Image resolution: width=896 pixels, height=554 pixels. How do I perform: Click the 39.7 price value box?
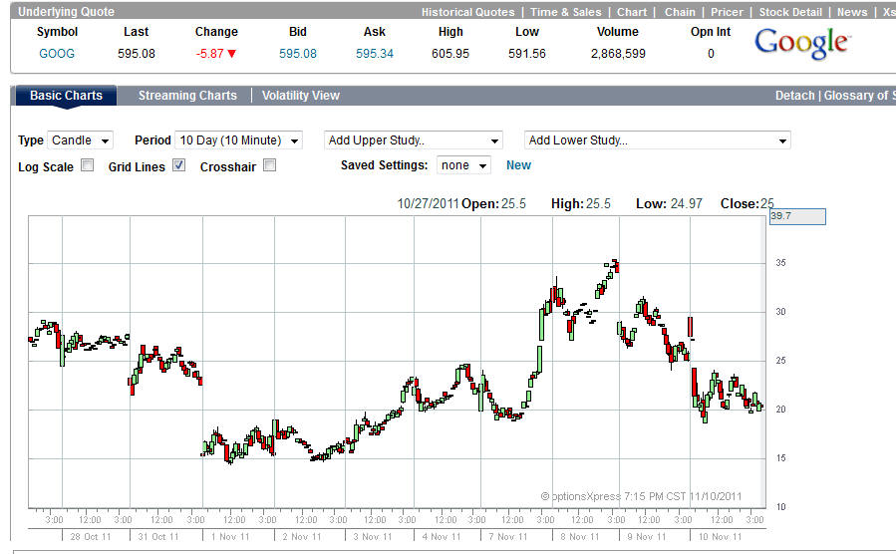coord(796,216)
